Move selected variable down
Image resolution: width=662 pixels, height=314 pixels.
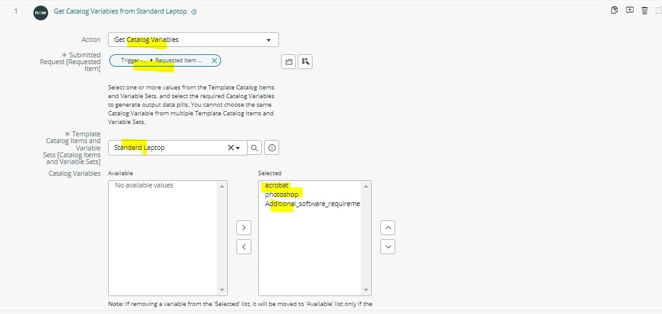coord(388,247)
